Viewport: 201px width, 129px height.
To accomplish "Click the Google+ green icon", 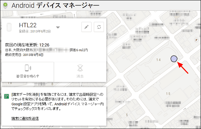I will [6, 96].
